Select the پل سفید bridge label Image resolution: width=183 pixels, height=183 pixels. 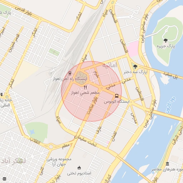170,75
